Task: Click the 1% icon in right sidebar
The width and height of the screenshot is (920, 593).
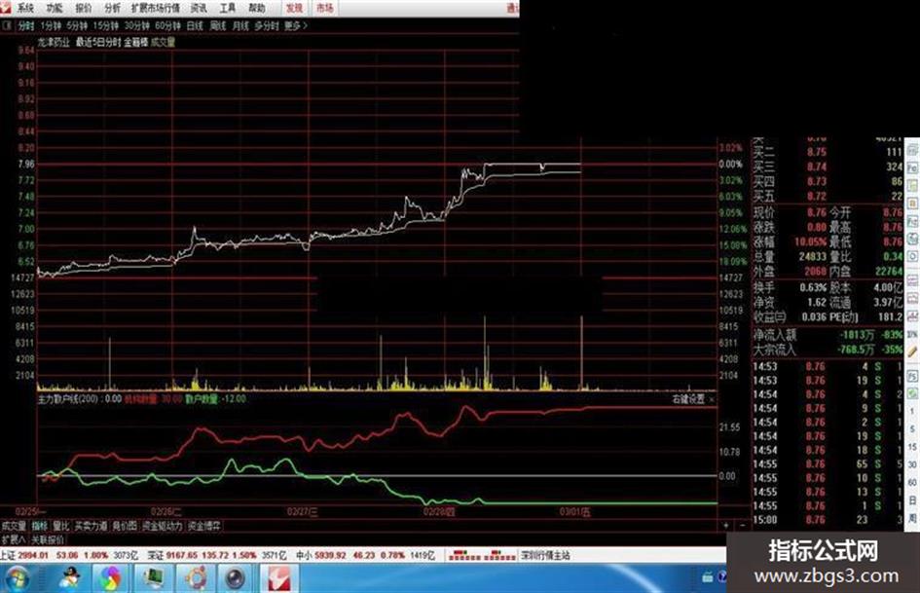Action: tap(912, 334)
